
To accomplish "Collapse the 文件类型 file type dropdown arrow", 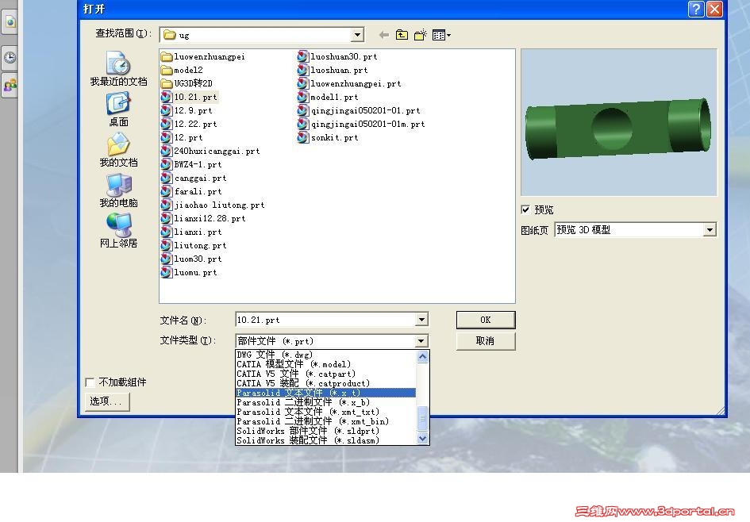I will click(421, 341).
